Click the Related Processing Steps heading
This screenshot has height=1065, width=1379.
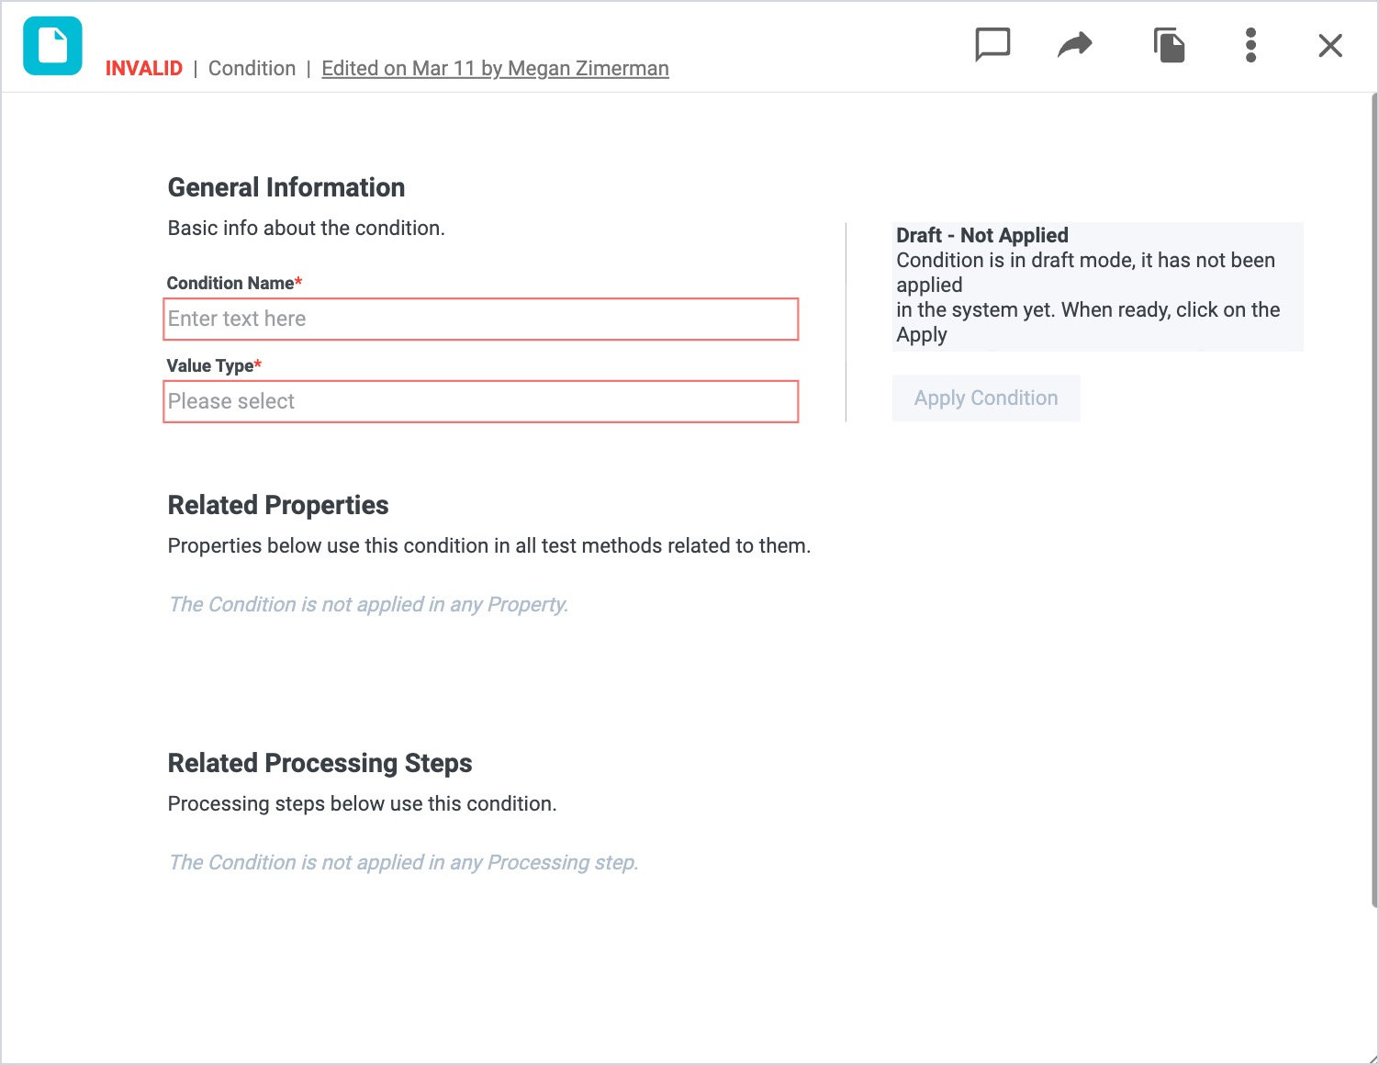(x=320, y=763)
